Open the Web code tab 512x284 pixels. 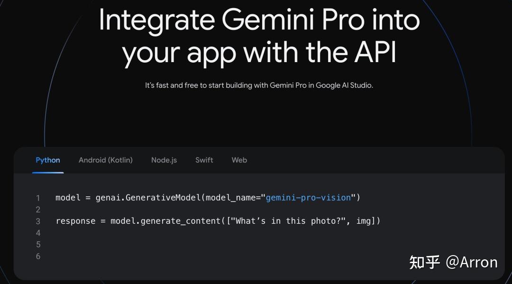click(239, 160)
